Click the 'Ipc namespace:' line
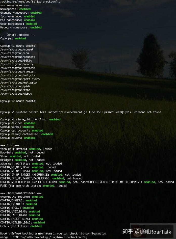Viewport: 176px width, 239px height. click(18, 16)
